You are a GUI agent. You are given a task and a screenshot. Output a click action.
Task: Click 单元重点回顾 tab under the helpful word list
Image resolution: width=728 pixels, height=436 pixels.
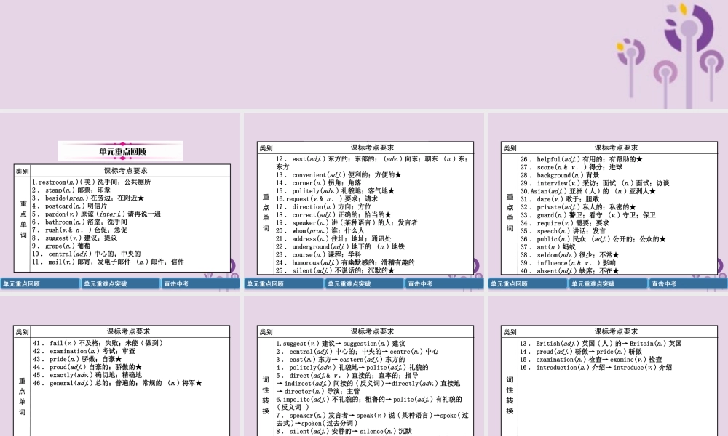(x=528, y=283)
